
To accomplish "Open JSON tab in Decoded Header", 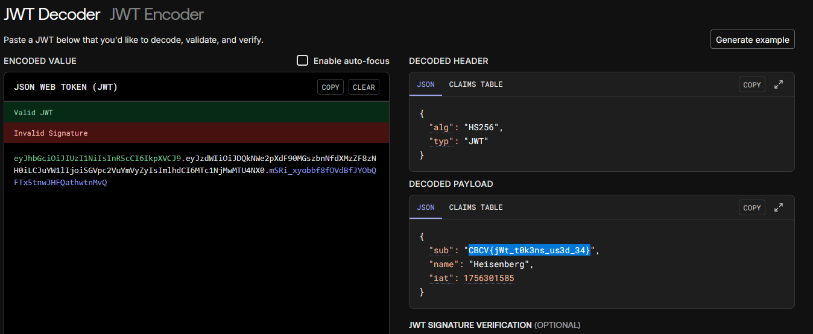I will click(x=426, y=84).
